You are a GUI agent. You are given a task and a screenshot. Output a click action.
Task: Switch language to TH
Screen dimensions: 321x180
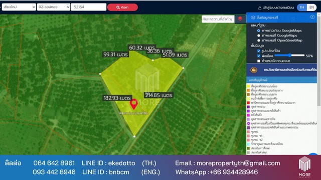tap(302, 7)
